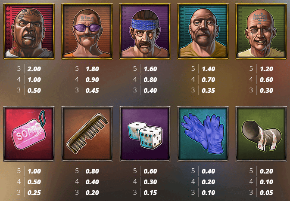This screenshot has width=290, height=201.
Task: Select the 0.40 payout under gloves
Action: (x=208, y=171)
